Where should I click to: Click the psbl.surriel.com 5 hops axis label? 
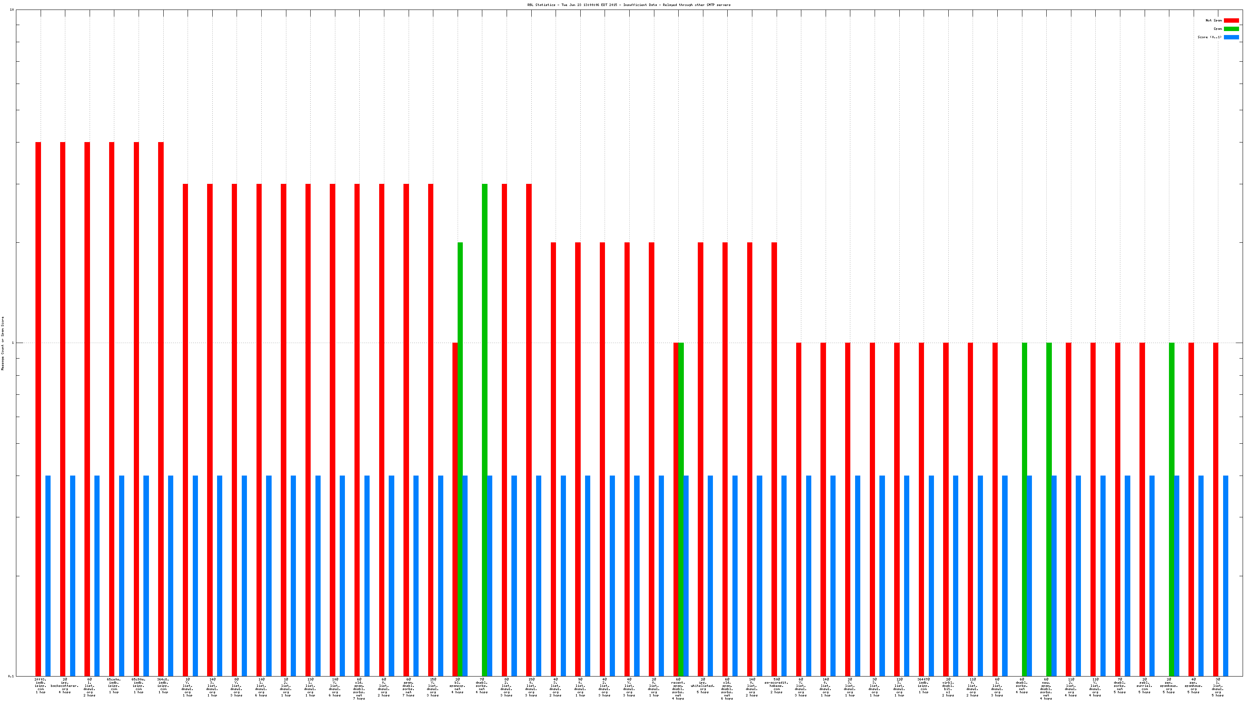pos(1144,686)
